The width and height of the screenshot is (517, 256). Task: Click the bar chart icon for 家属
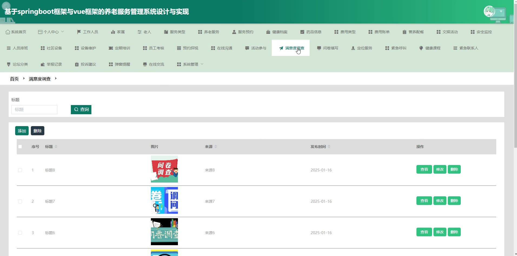point(113,32)
